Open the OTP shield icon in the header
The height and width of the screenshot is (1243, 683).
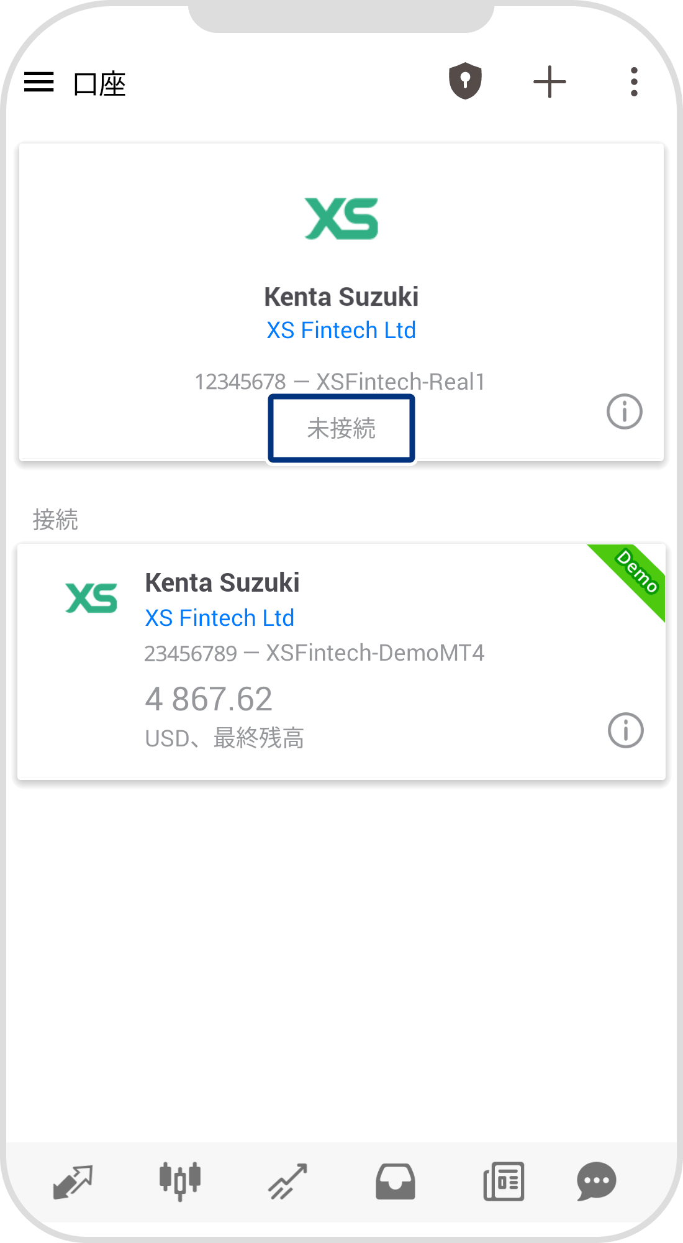(464, 81)
